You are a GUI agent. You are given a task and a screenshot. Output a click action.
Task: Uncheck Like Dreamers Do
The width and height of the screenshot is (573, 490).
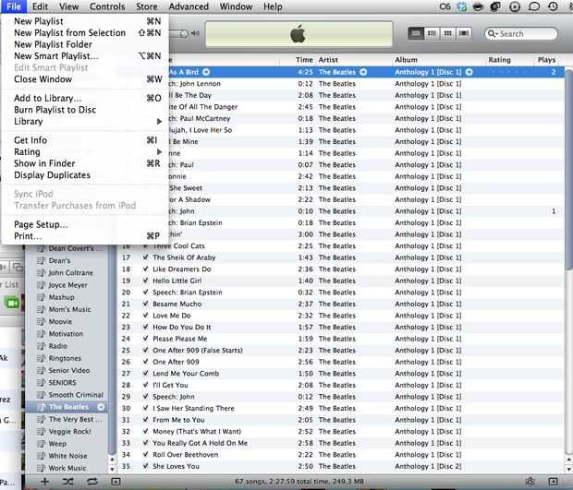[x=145, y=269]
